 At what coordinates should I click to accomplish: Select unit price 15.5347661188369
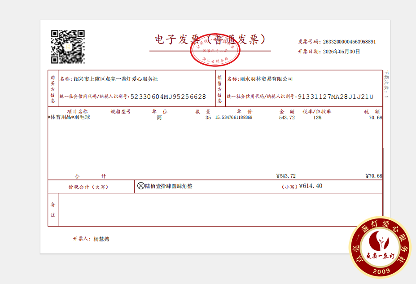234,118
